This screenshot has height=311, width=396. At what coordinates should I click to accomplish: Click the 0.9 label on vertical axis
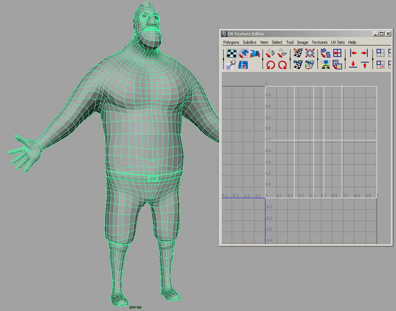(268, 95)
